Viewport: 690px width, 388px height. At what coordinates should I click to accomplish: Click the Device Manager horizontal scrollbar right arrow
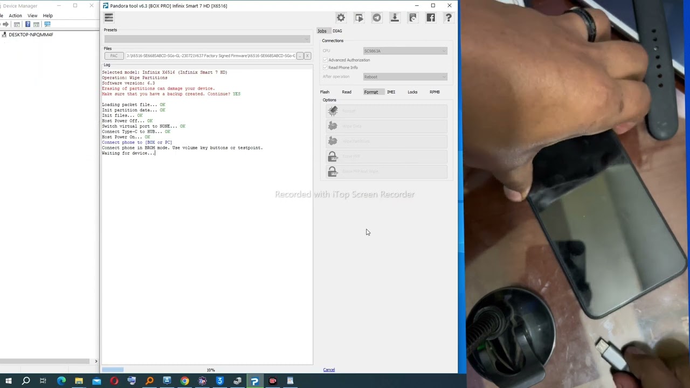click(96, 361)
